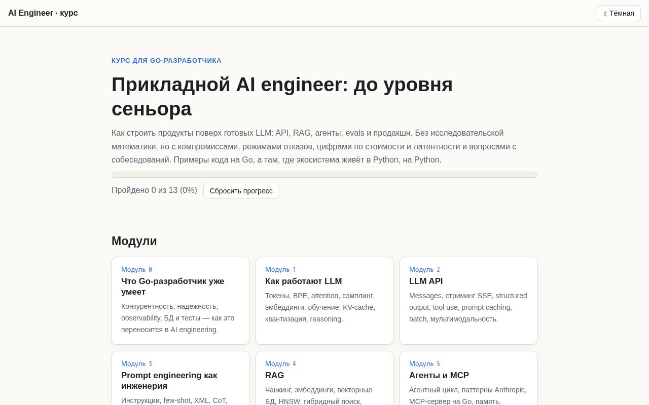Click the main heading Прикладной AI engineer
649x405 pixels.
pos(282,97)
